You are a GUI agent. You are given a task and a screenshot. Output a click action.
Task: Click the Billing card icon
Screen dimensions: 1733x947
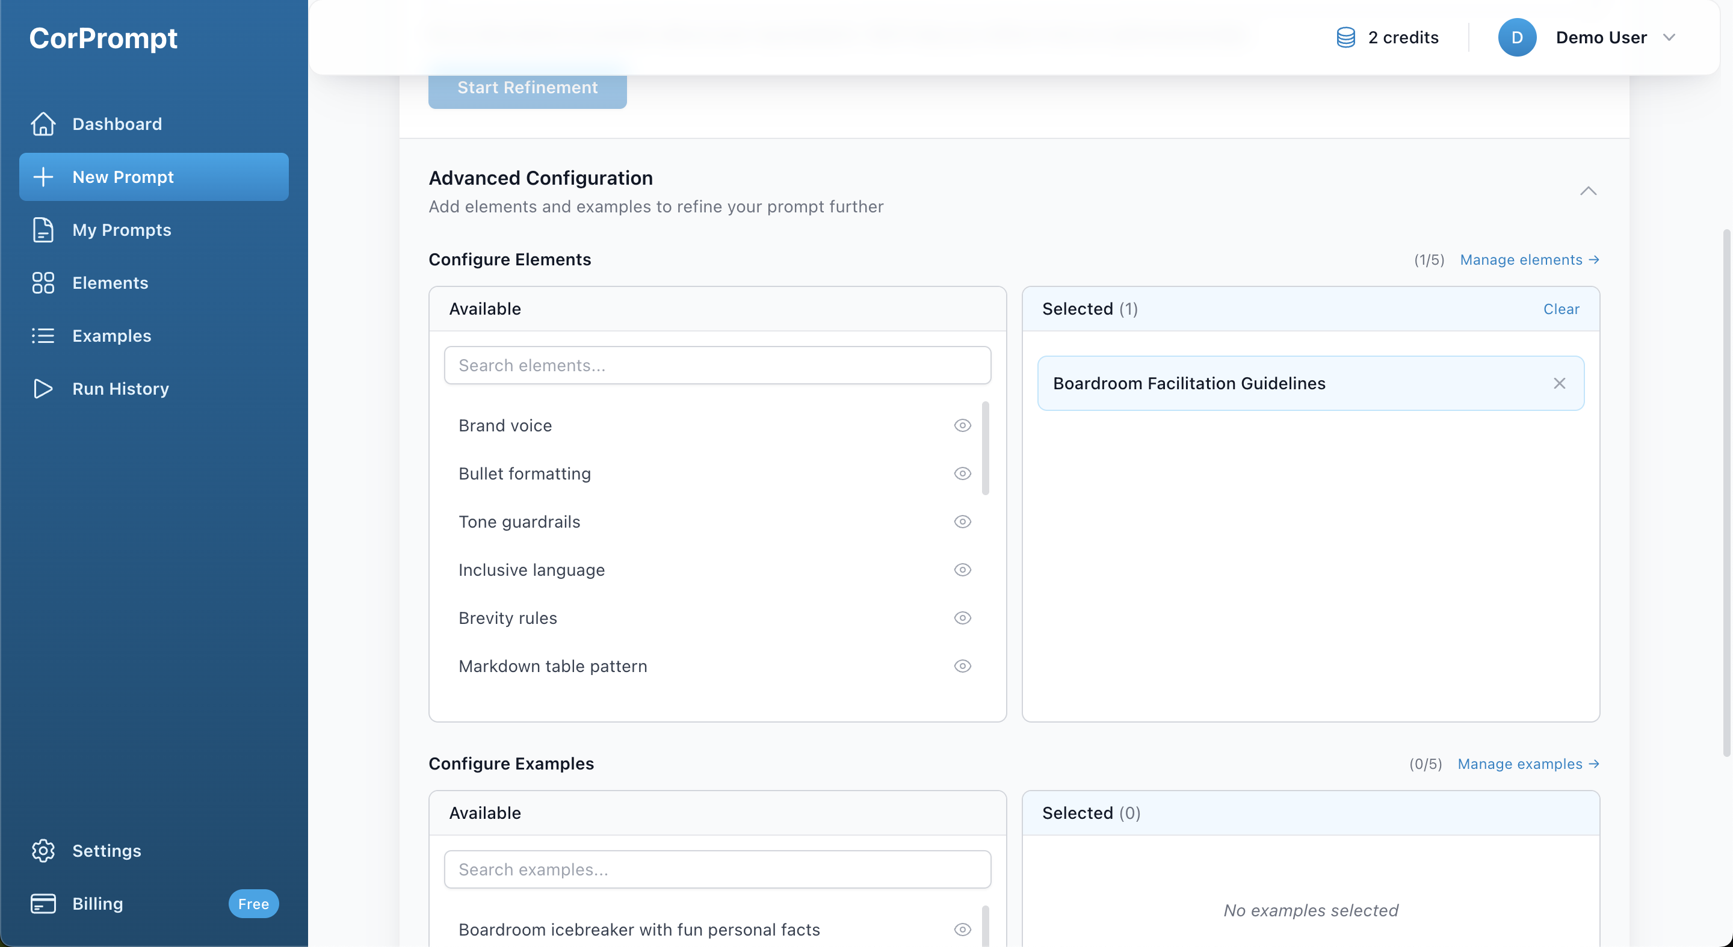[43, 903]
